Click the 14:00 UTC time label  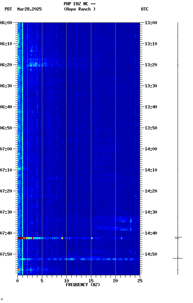(151, 149)
